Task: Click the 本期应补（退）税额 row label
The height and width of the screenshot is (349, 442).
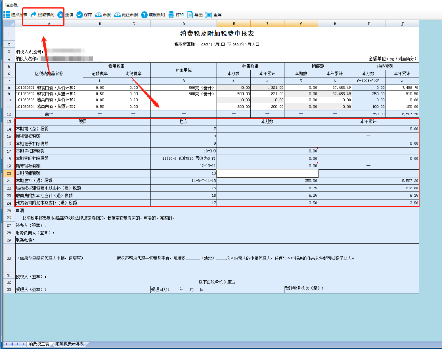Action: point(34,181)
